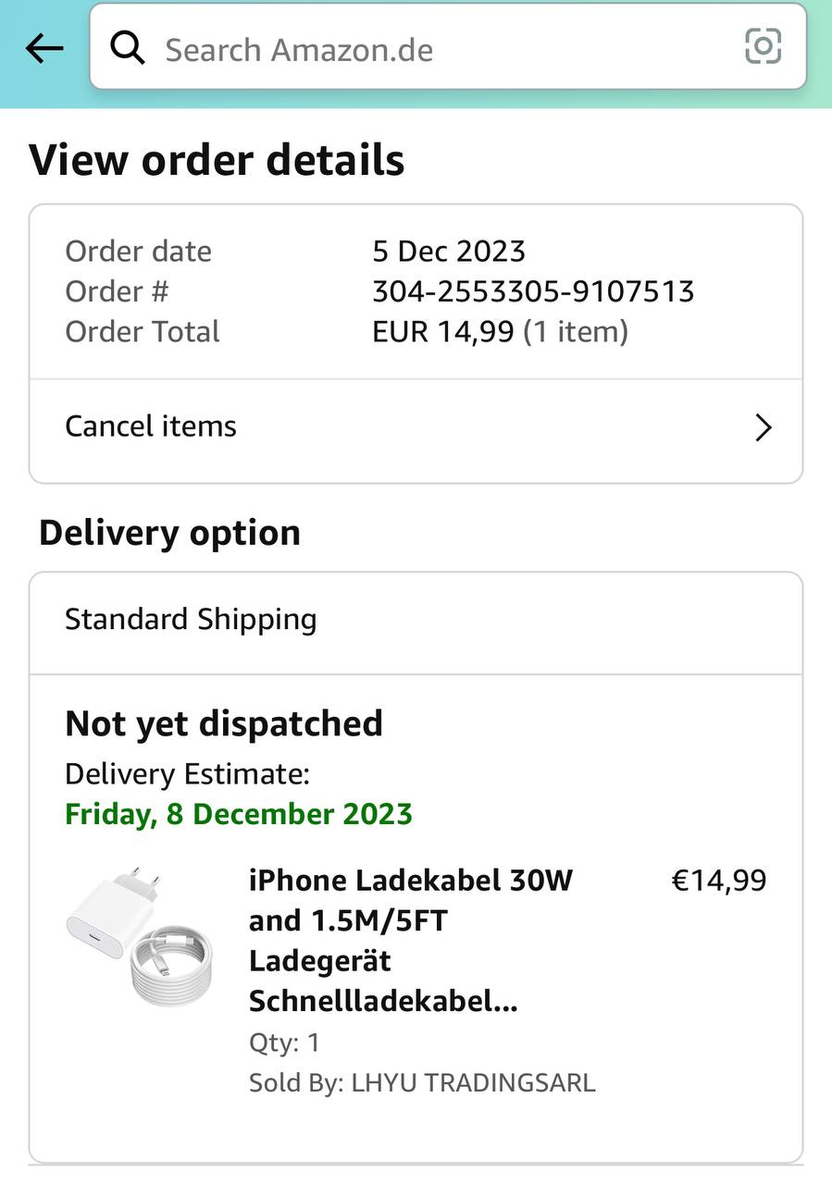This screenshot has width=832, height=1184.
Task: Click the EUR 14,99 order total
Action: 442,331
